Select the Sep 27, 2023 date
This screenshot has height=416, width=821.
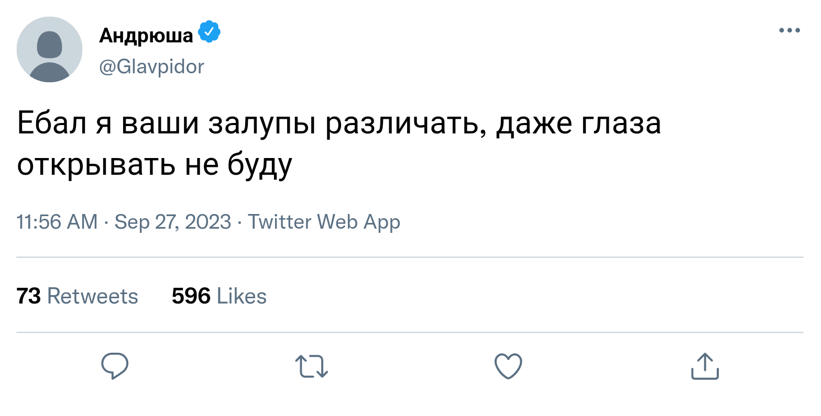pos(172,222)
